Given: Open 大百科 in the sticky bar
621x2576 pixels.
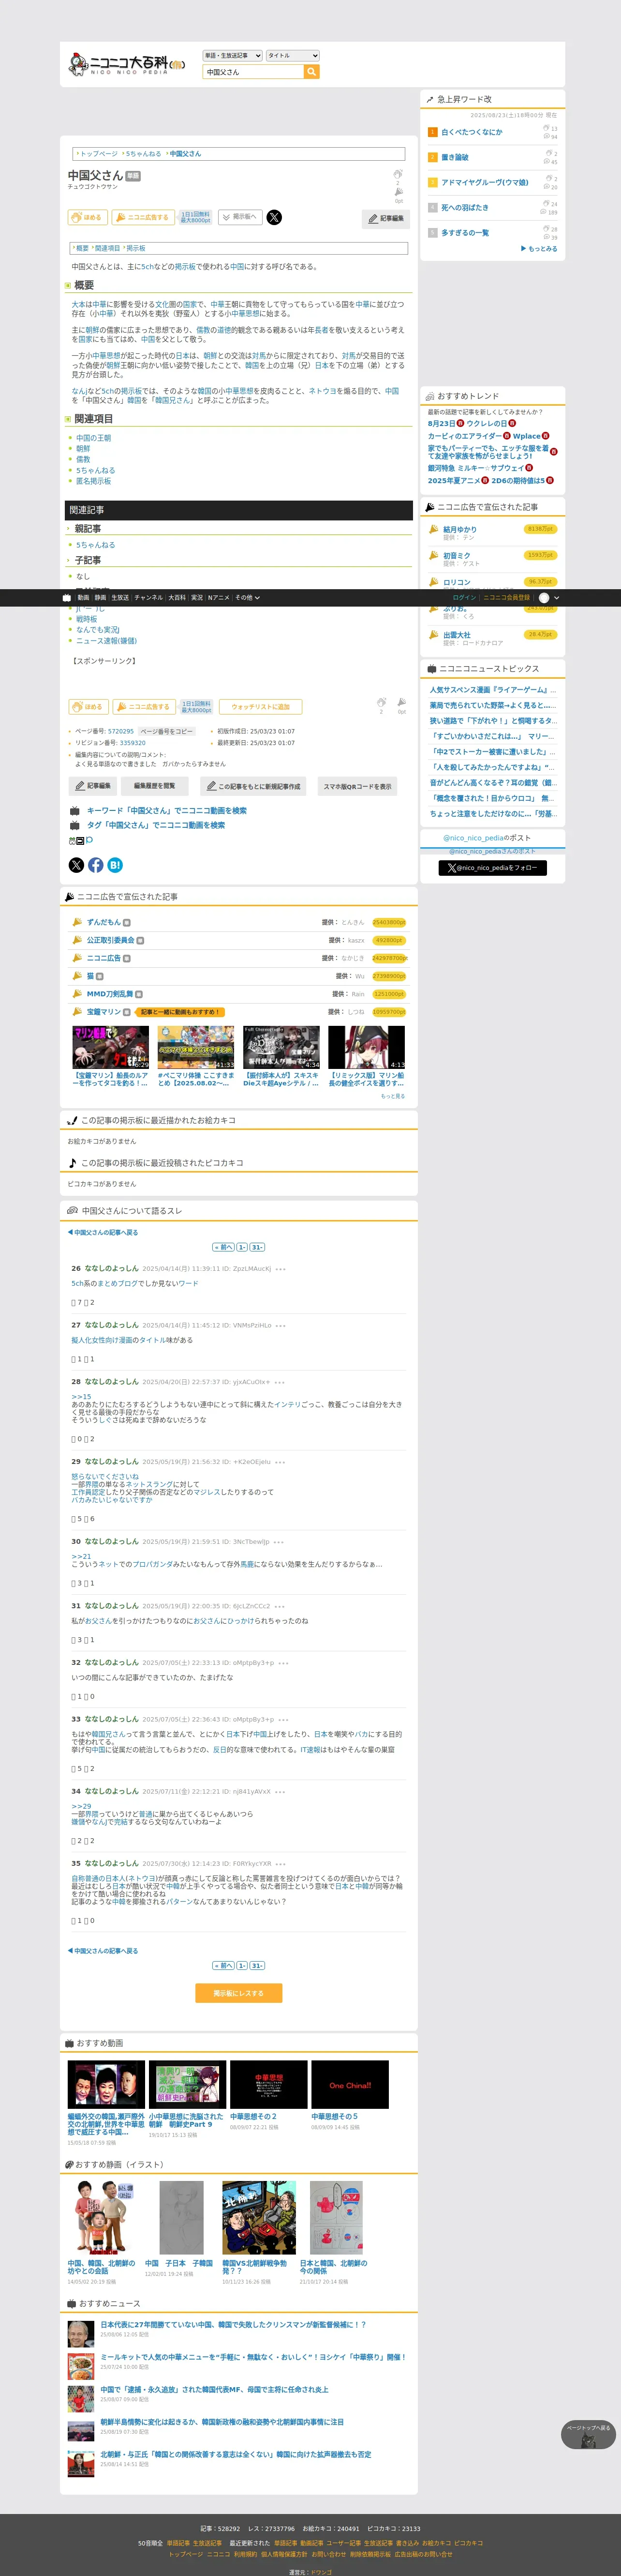Looking at the screenshot, I should coord(177,597).
